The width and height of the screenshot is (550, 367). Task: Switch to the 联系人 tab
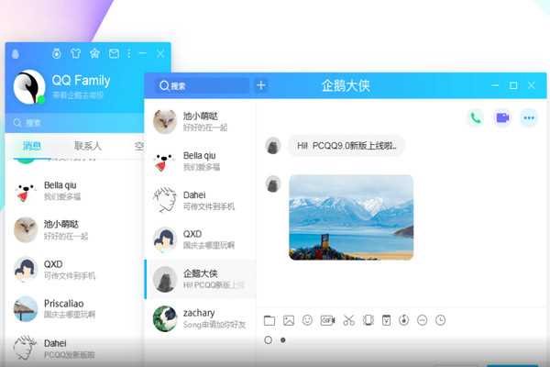coord(88,146)
